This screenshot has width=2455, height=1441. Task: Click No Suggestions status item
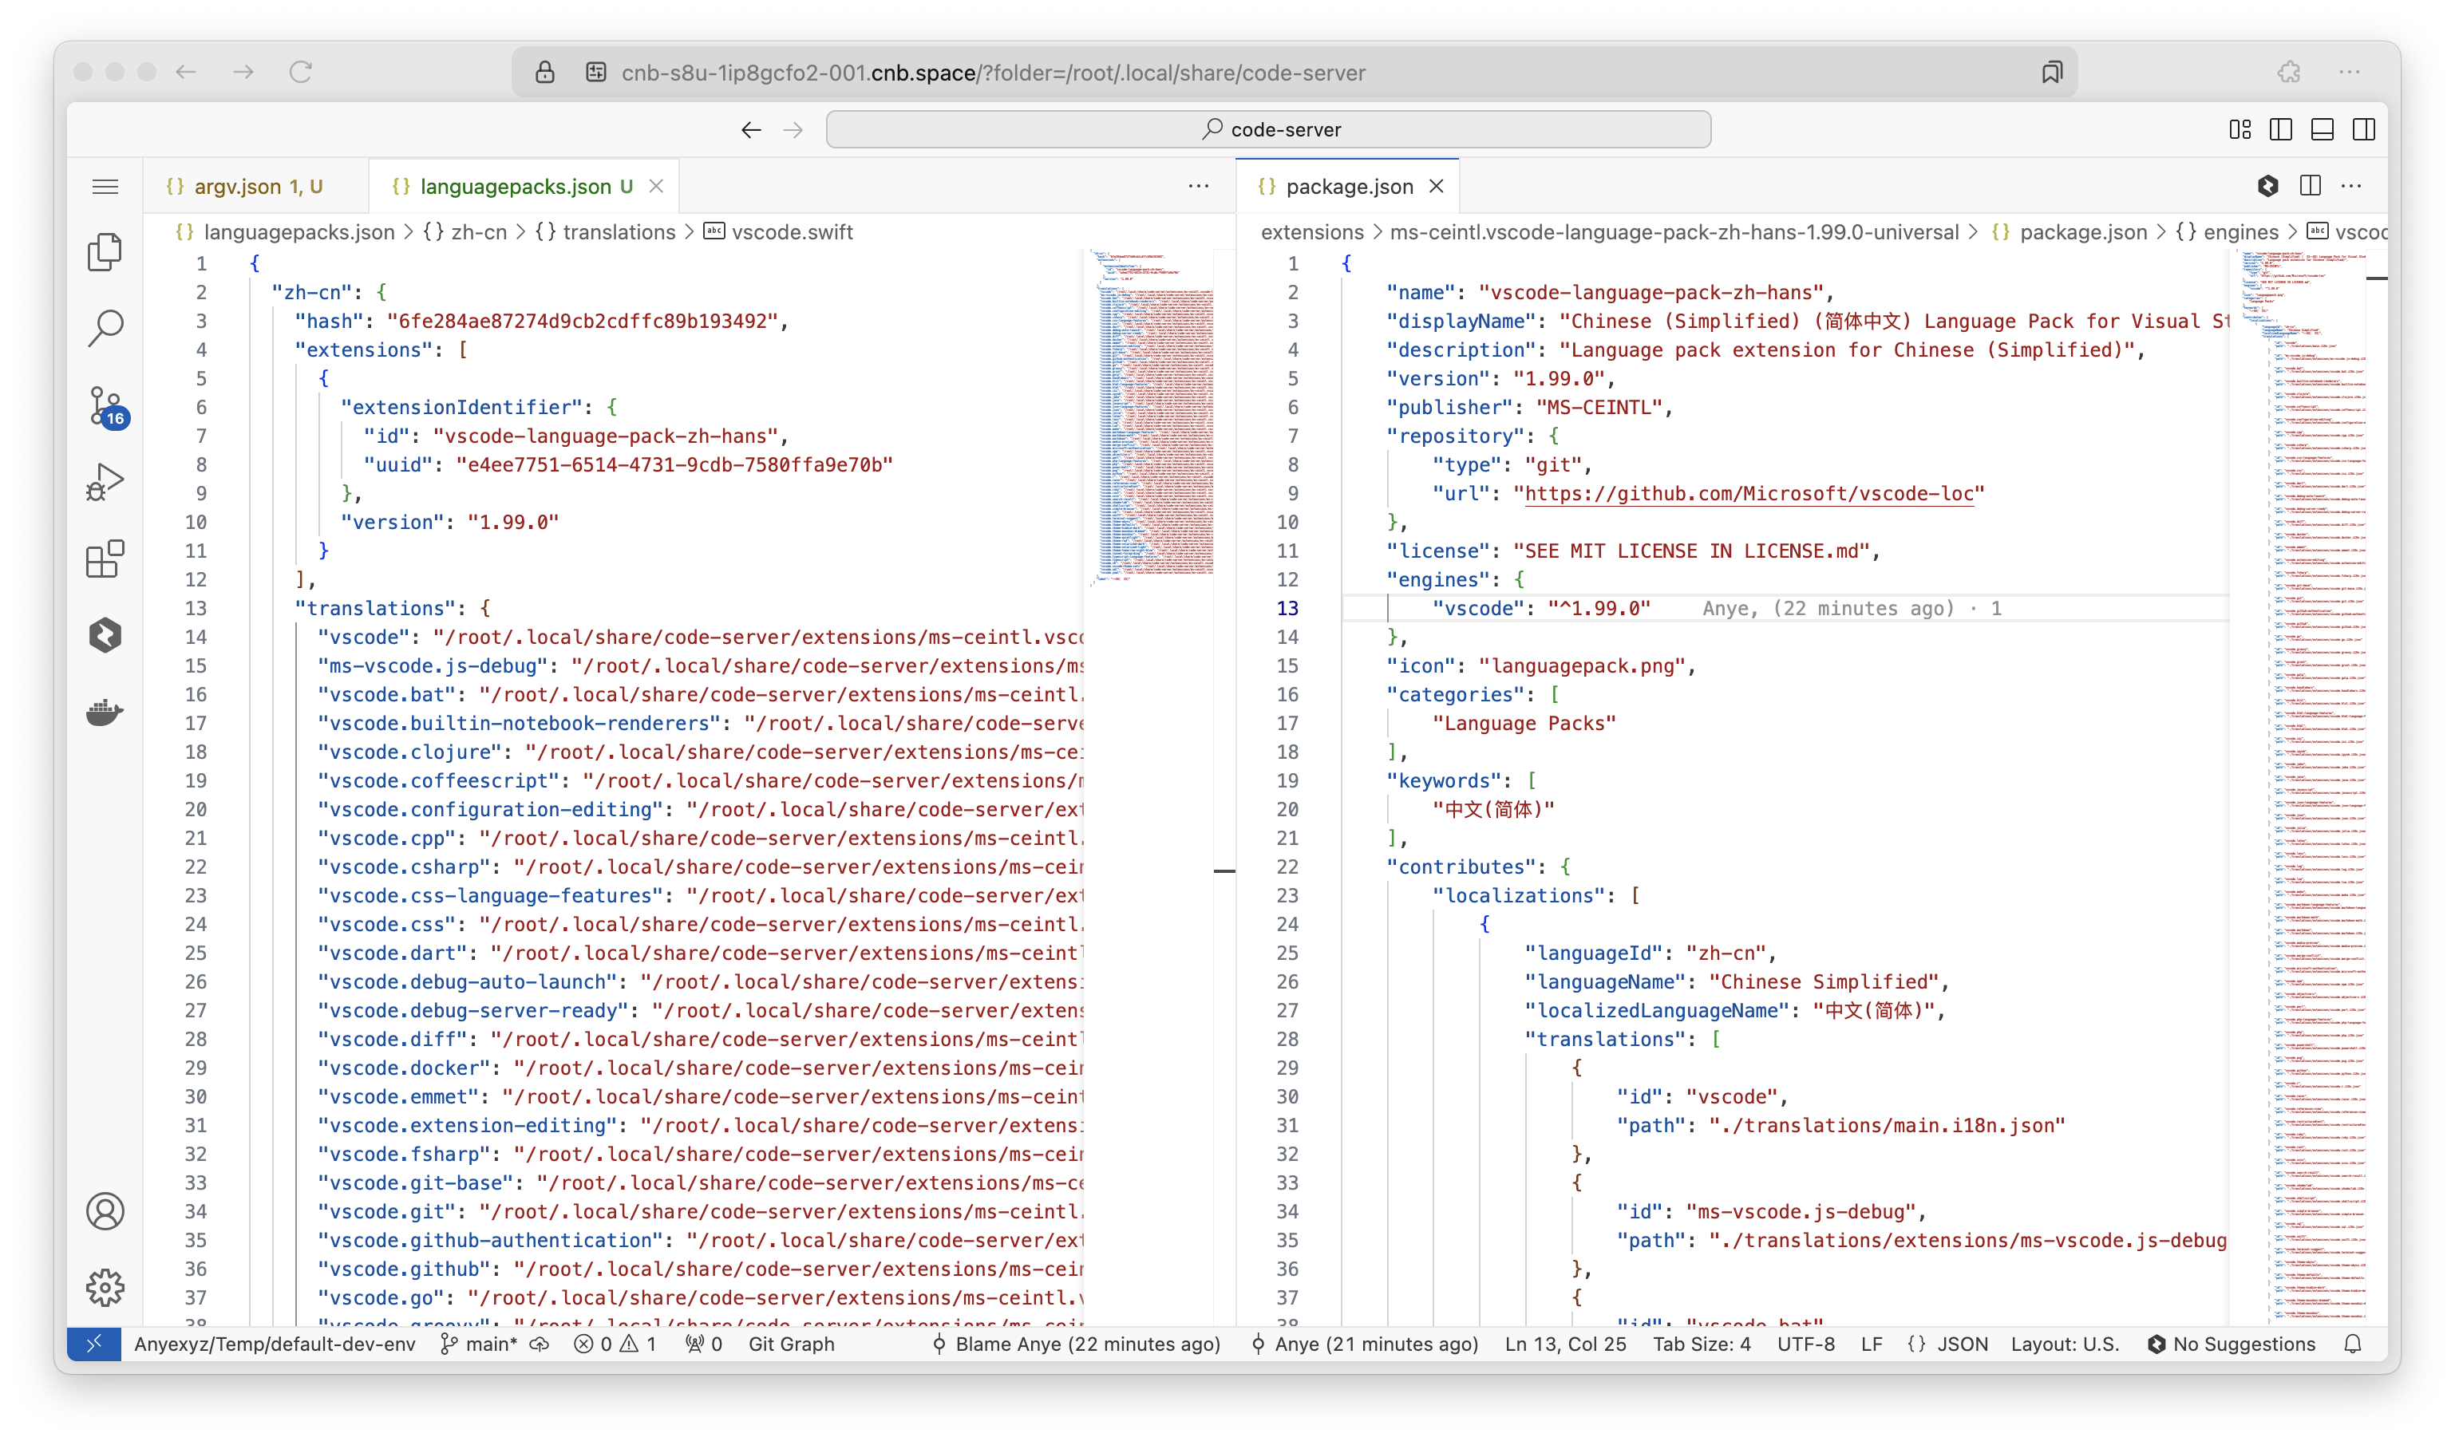click(2231, 1344)
